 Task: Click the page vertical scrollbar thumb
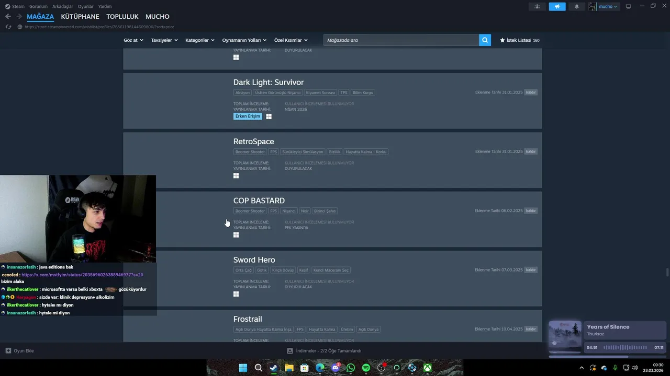pos(667,273)
